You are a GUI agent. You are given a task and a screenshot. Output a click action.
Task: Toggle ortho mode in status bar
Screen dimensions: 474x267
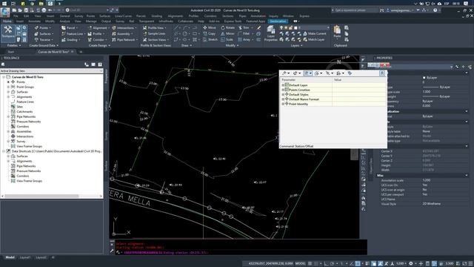[327, 264]
